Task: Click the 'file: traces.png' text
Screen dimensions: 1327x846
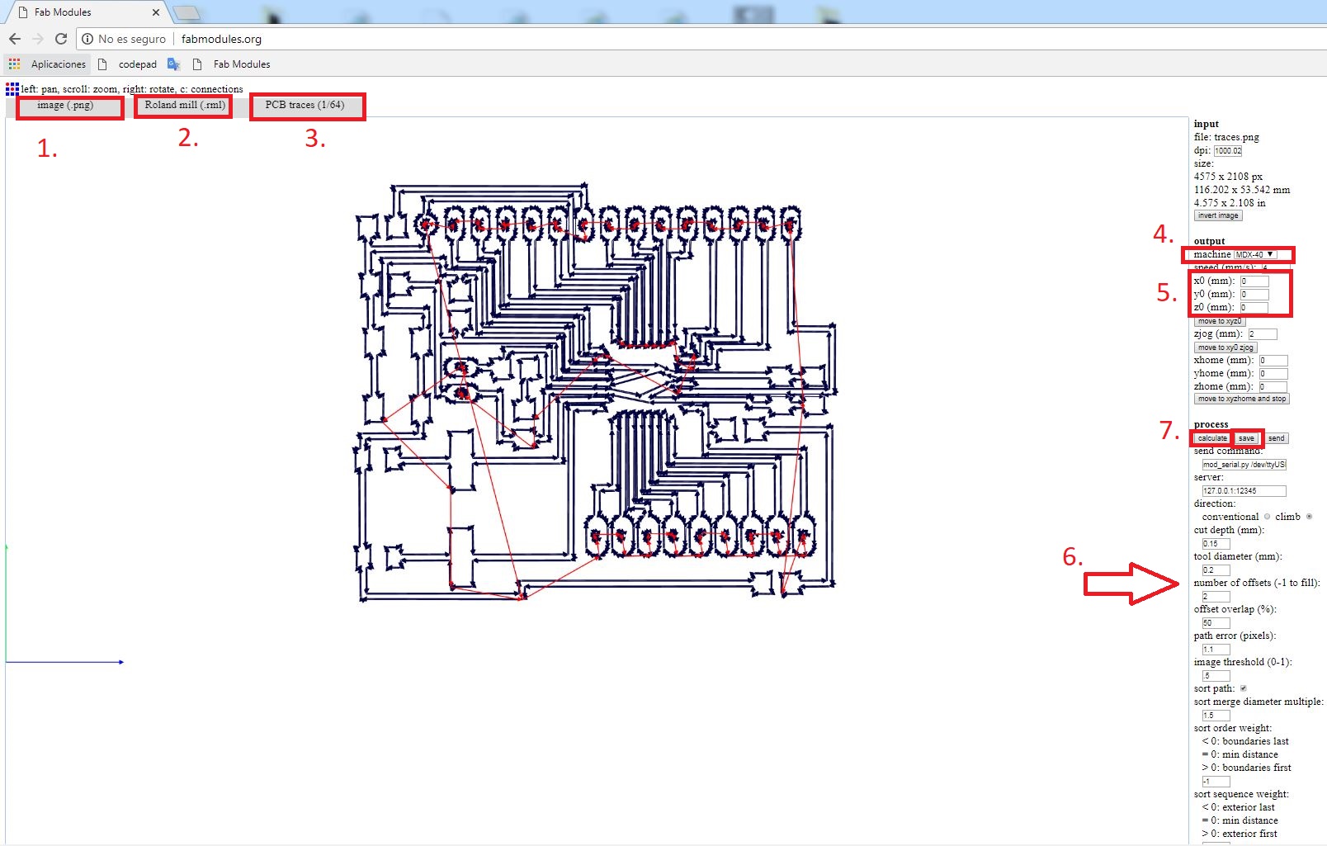Action: (x=1226, y=137)
